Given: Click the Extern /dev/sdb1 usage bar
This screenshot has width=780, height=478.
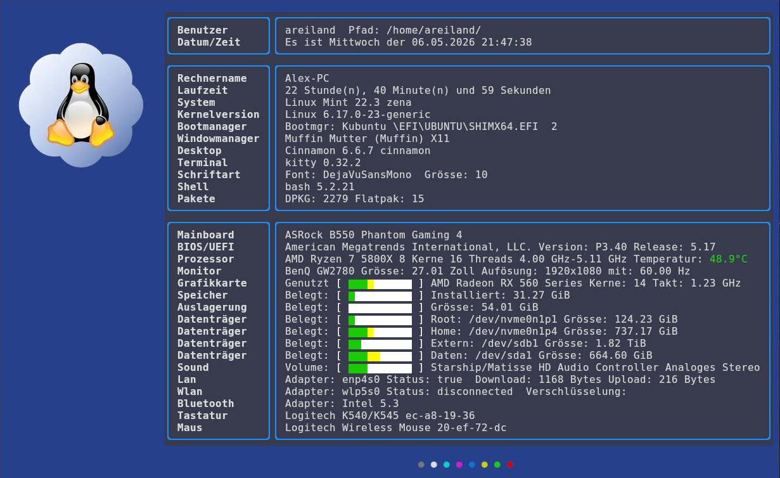Looking at the screenshot, I should pyautogui.click(x=380, y=344).
